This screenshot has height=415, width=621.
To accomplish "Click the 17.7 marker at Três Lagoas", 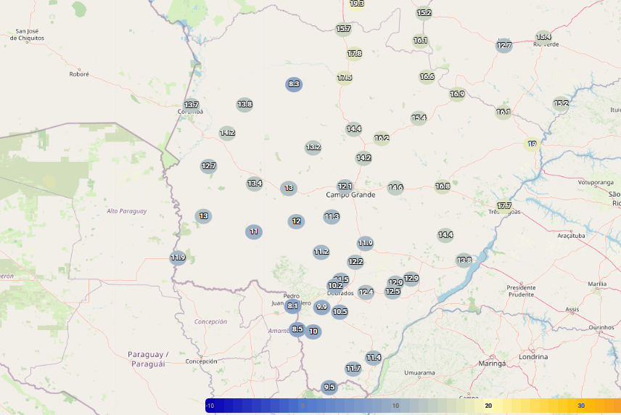I will pyautogui.click(x=504, y=206).
